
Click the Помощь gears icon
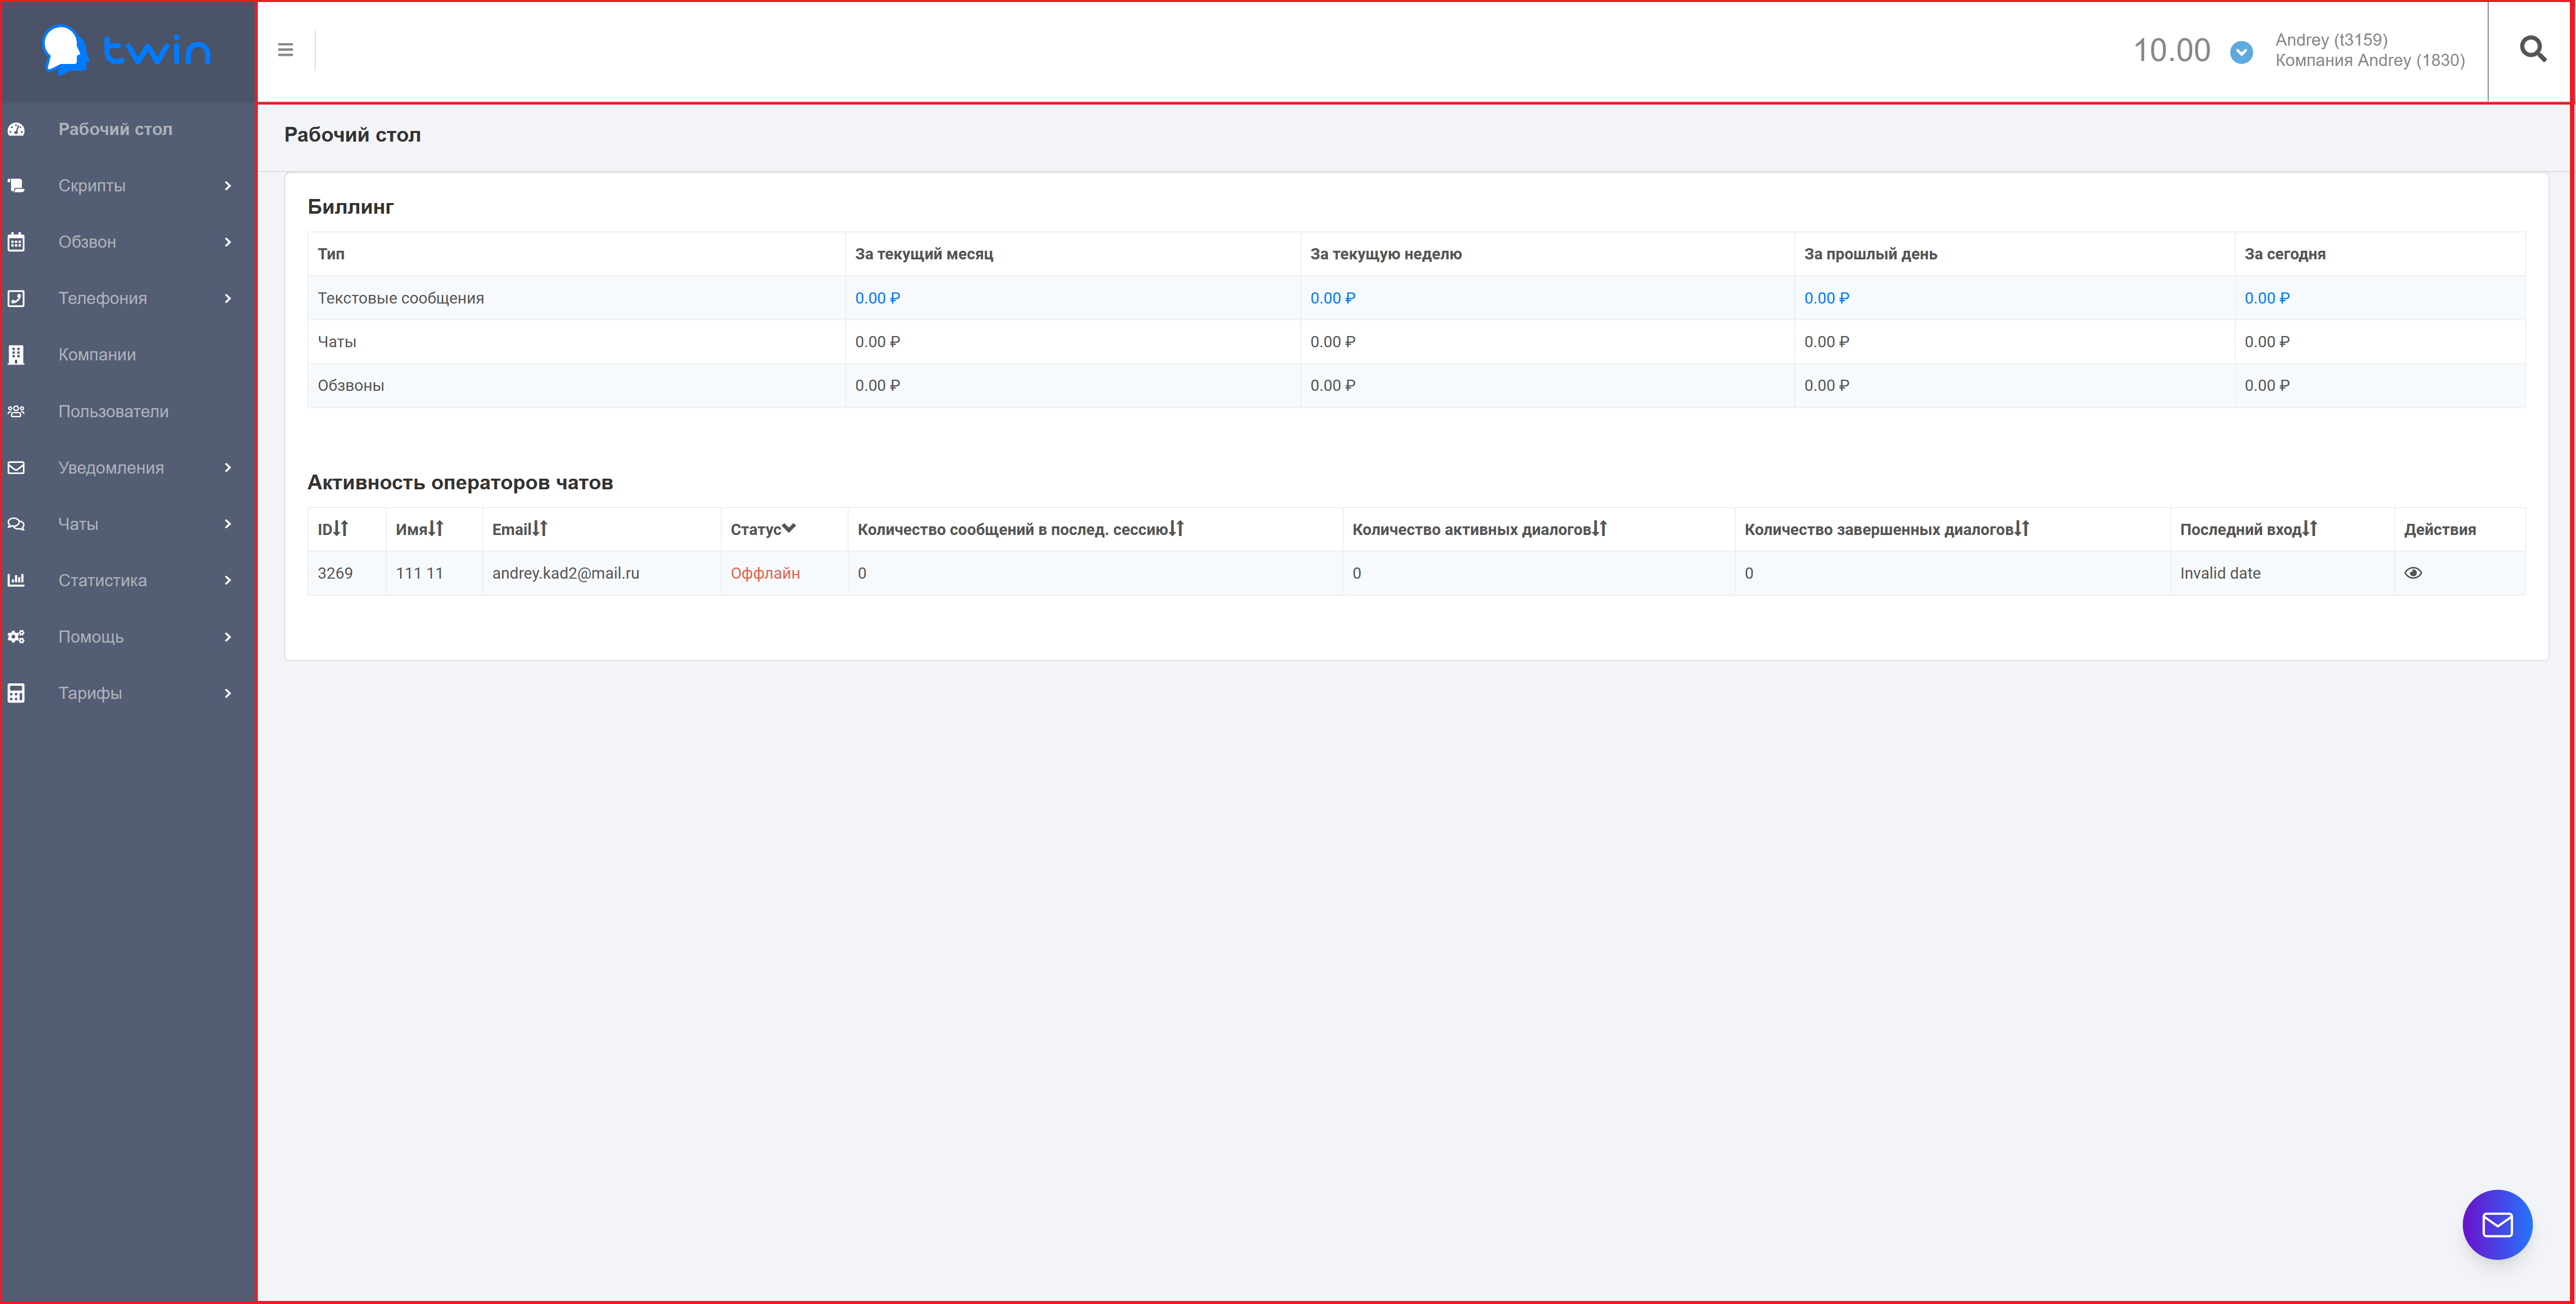pyautogui.click(x=17, y=637)
